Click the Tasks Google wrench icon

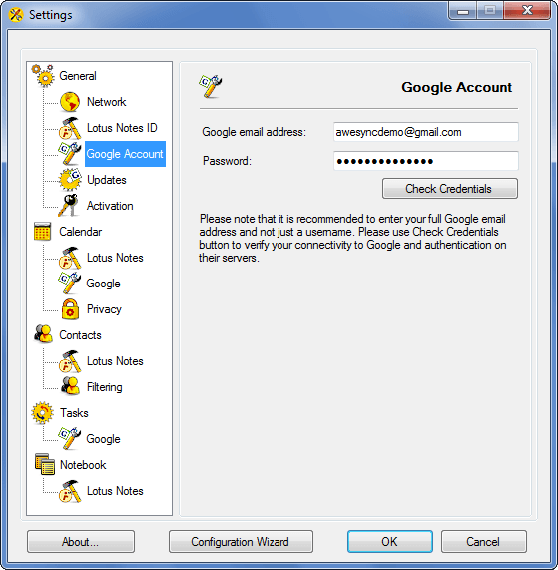pos(70,439)
